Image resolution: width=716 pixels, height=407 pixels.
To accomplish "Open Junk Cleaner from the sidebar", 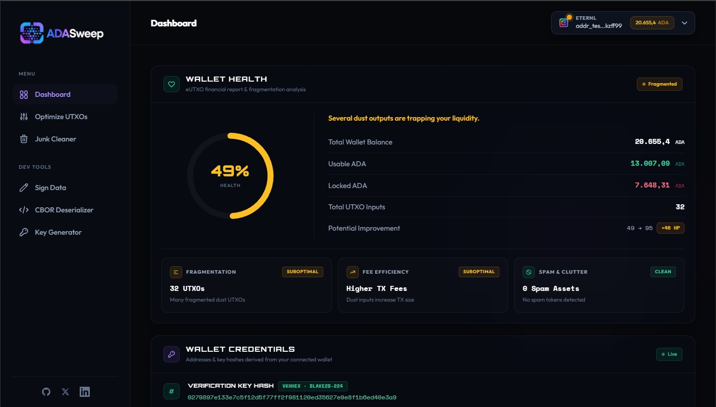I will pos(65,139).
